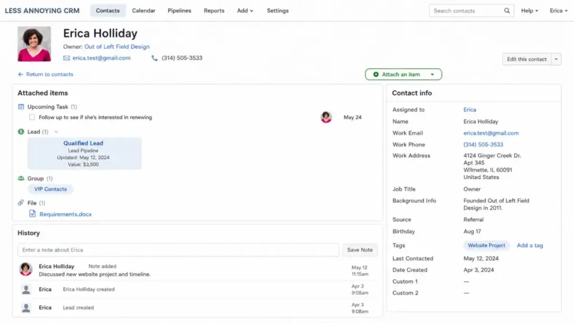This screenshot has height=323, width=574.
Task: Click the May 24 task due date
Action: click(353, 117)
